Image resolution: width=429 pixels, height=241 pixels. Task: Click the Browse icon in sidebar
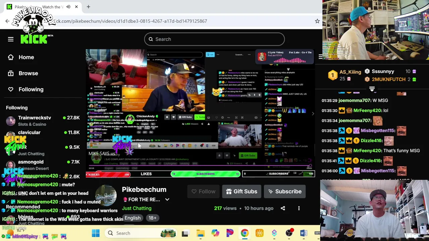tap(11, 73)
